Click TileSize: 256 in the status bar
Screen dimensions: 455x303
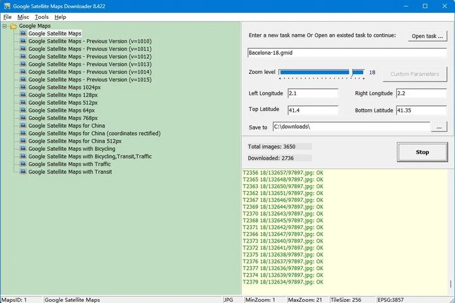[346, 300]
